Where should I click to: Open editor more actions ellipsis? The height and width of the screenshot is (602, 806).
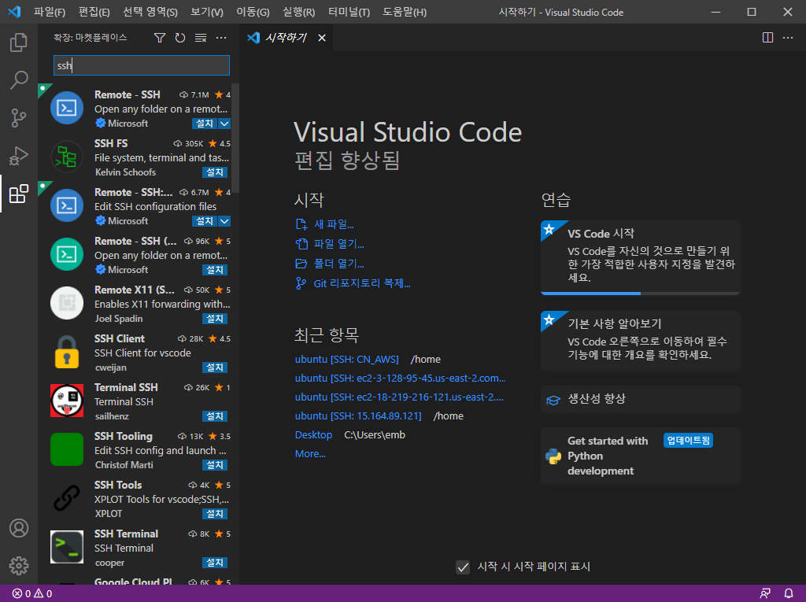(787, 38)
